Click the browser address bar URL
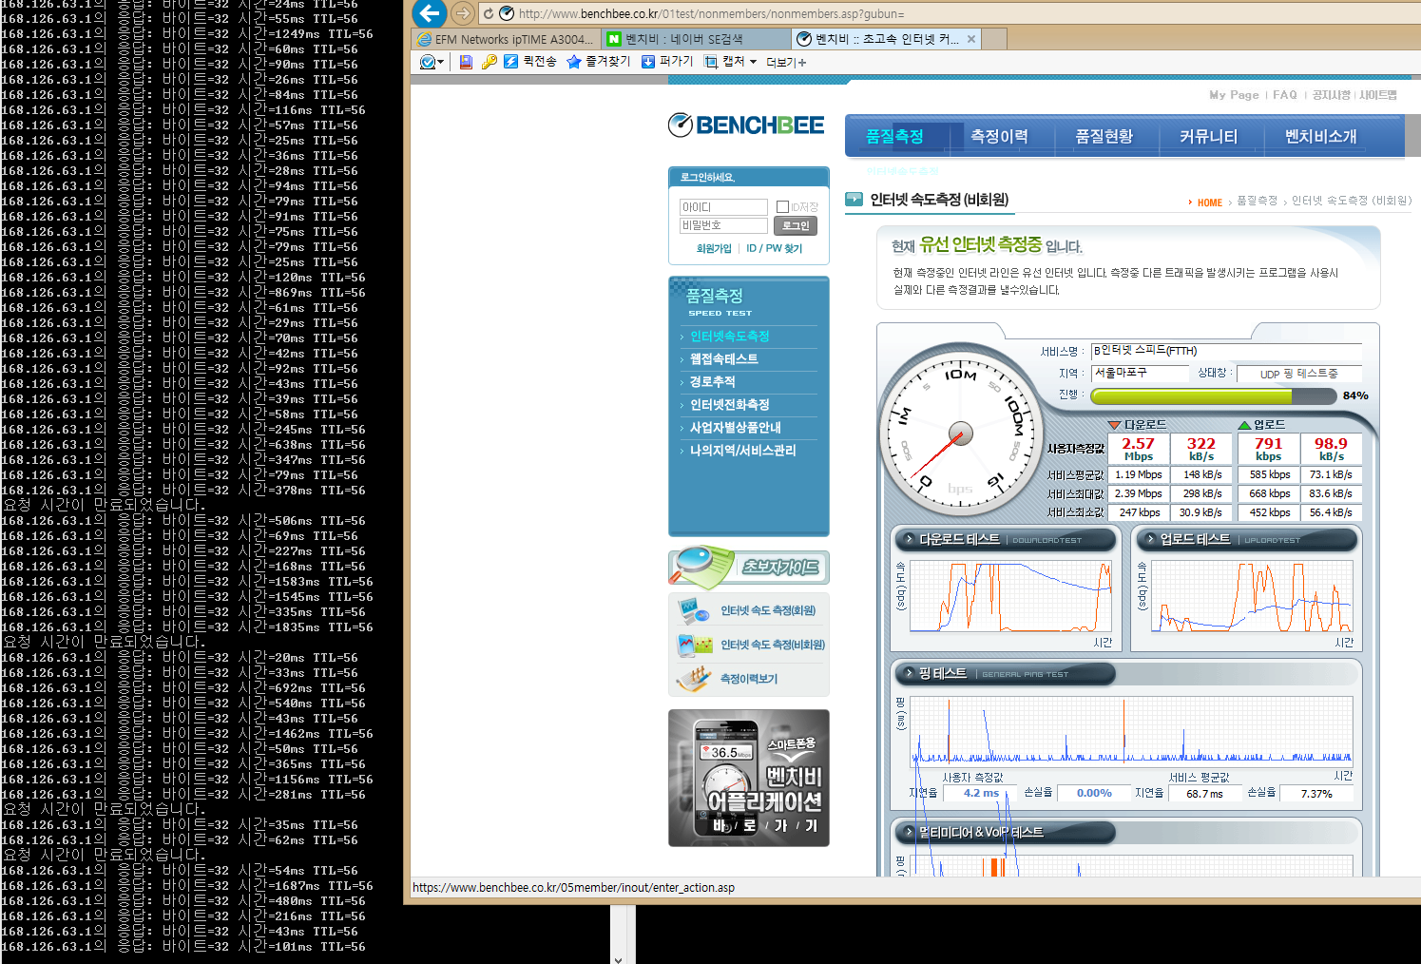Image resolution: width=1421 pixels, height=964 pixels. point(711,13)
